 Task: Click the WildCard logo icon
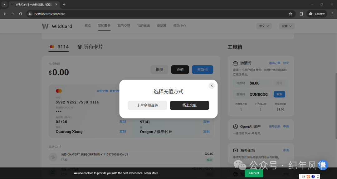coord(45,26)
